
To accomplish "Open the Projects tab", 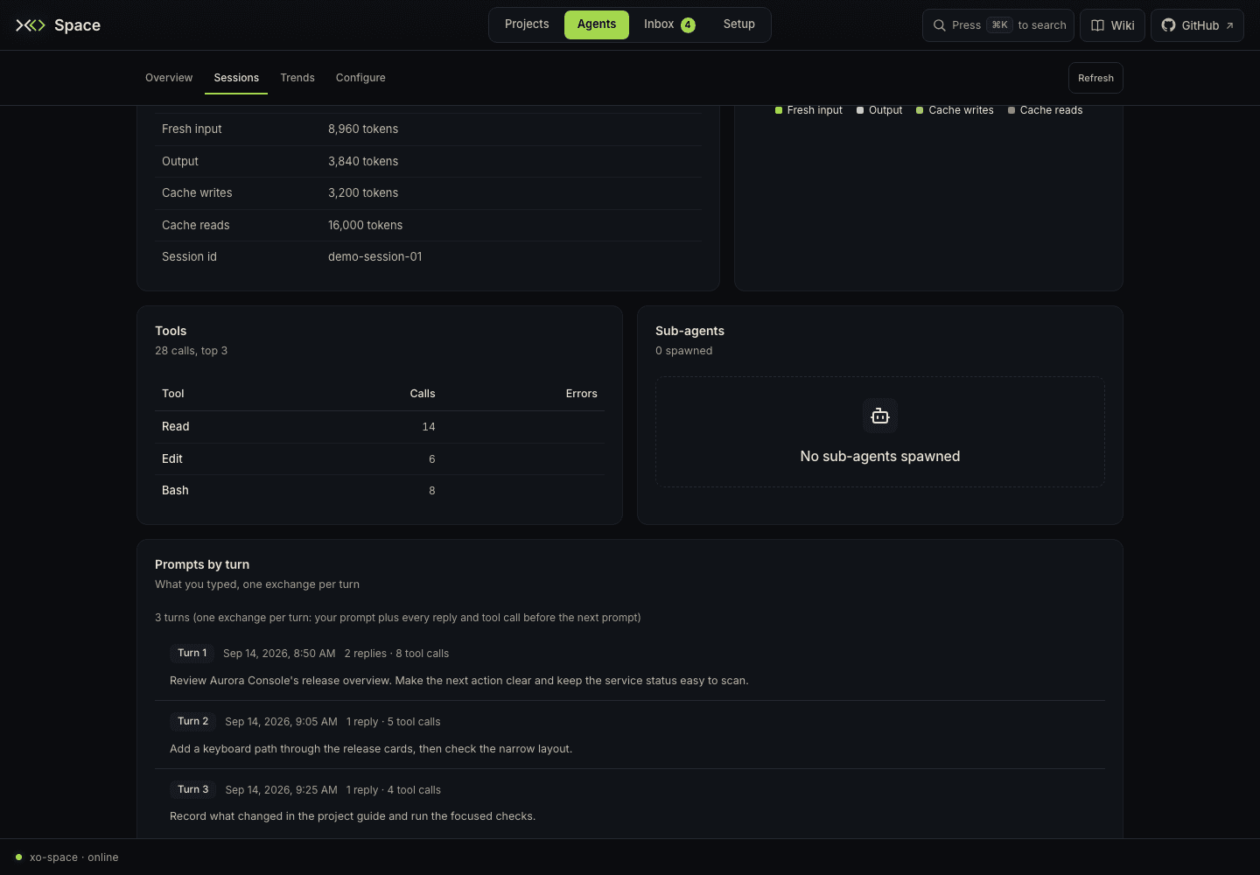I will (527, 24).
